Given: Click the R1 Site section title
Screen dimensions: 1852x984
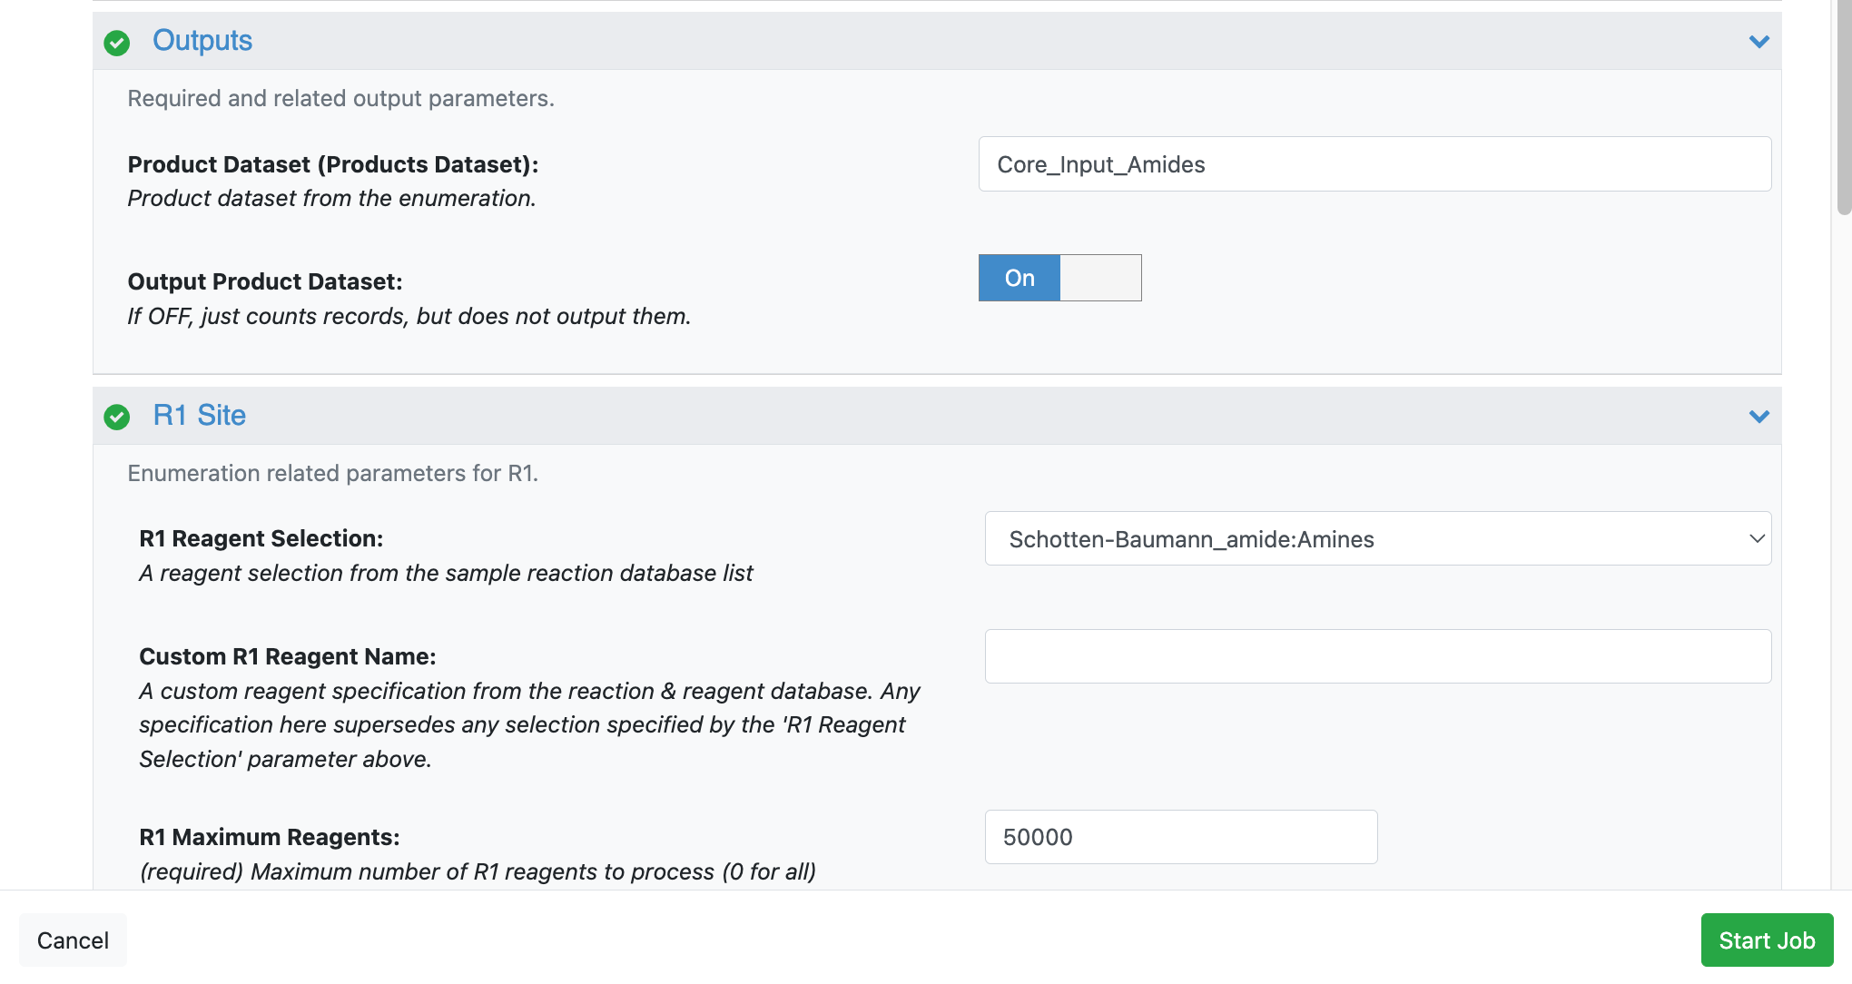Looking at the screenshot, I should click(x=199, y=416).
